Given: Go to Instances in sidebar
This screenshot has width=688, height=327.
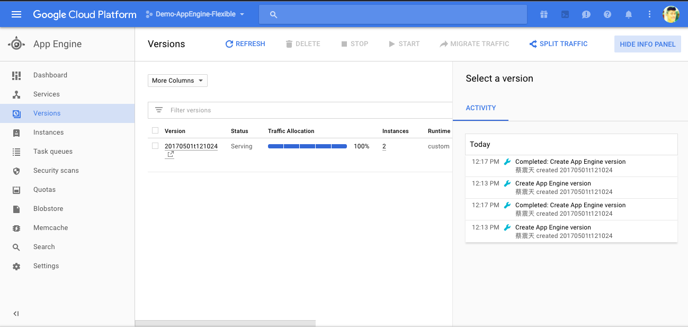Looking at the screenshot, I should 48,132.
